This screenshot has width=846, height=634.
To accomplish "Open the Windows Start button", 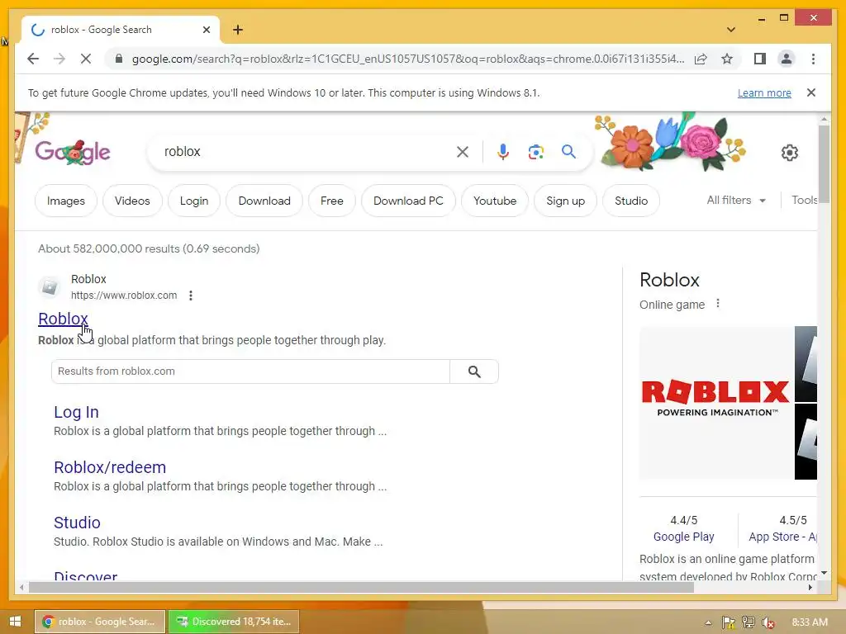I will pos(15,622).
